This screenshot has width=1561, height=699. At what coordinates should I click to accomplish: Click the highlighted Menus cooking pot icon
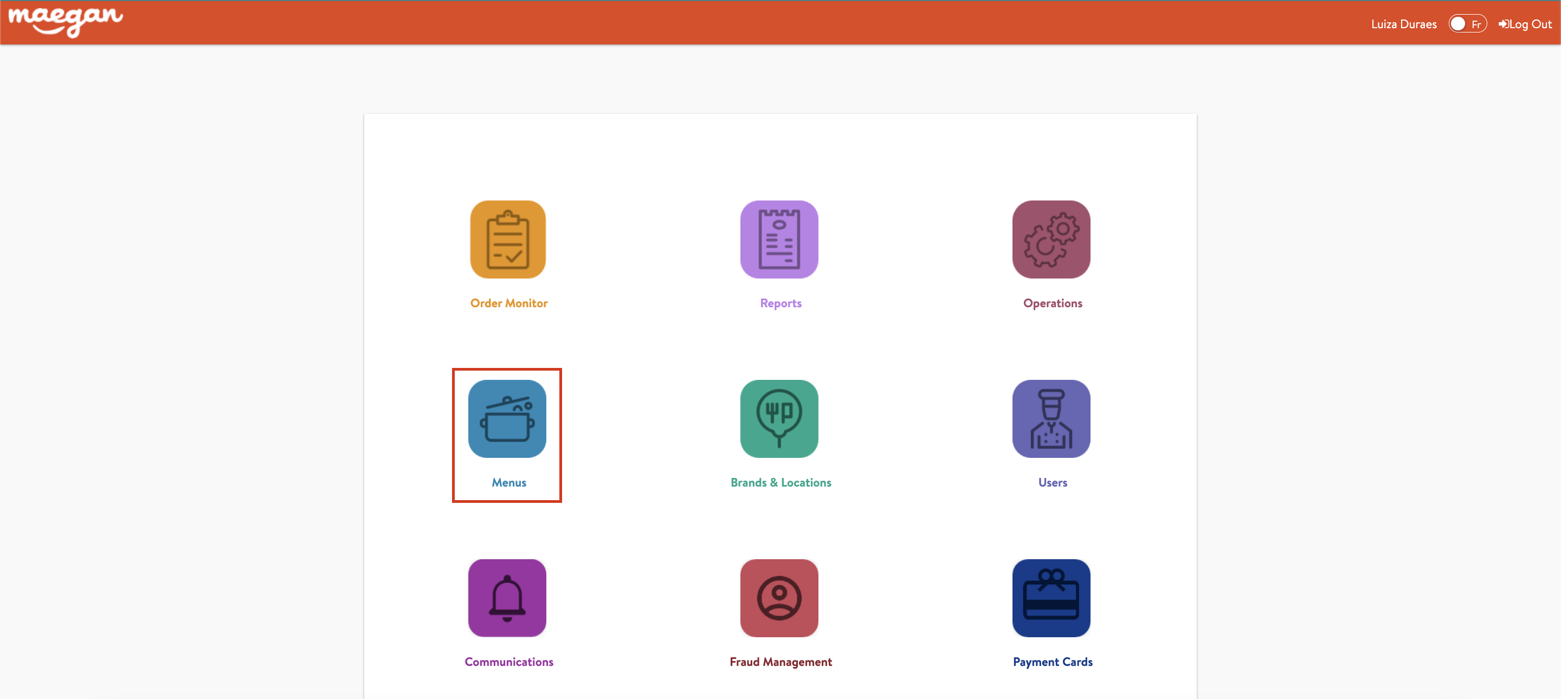pyautogui.click(x=507, y=418)
